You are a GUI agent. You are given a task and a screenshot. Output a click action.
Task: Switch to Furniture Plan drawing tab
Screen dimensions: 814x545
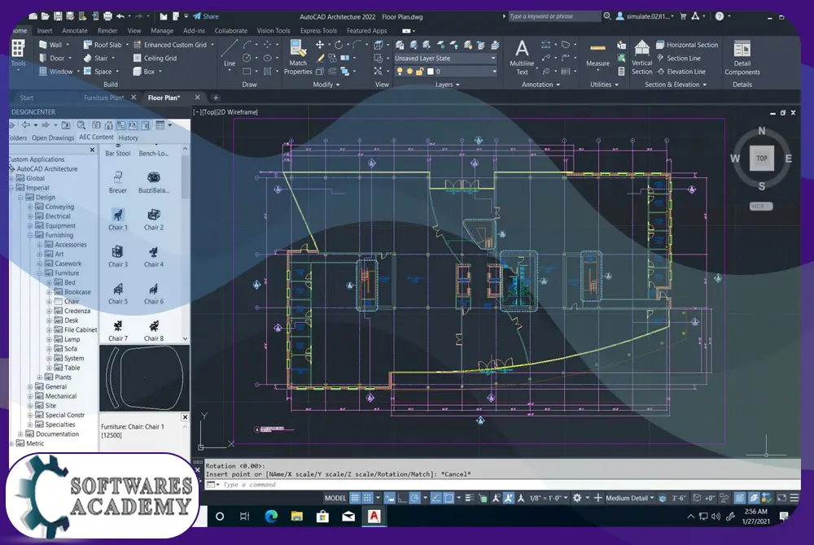pyautogui.click(x=104, y=98)
